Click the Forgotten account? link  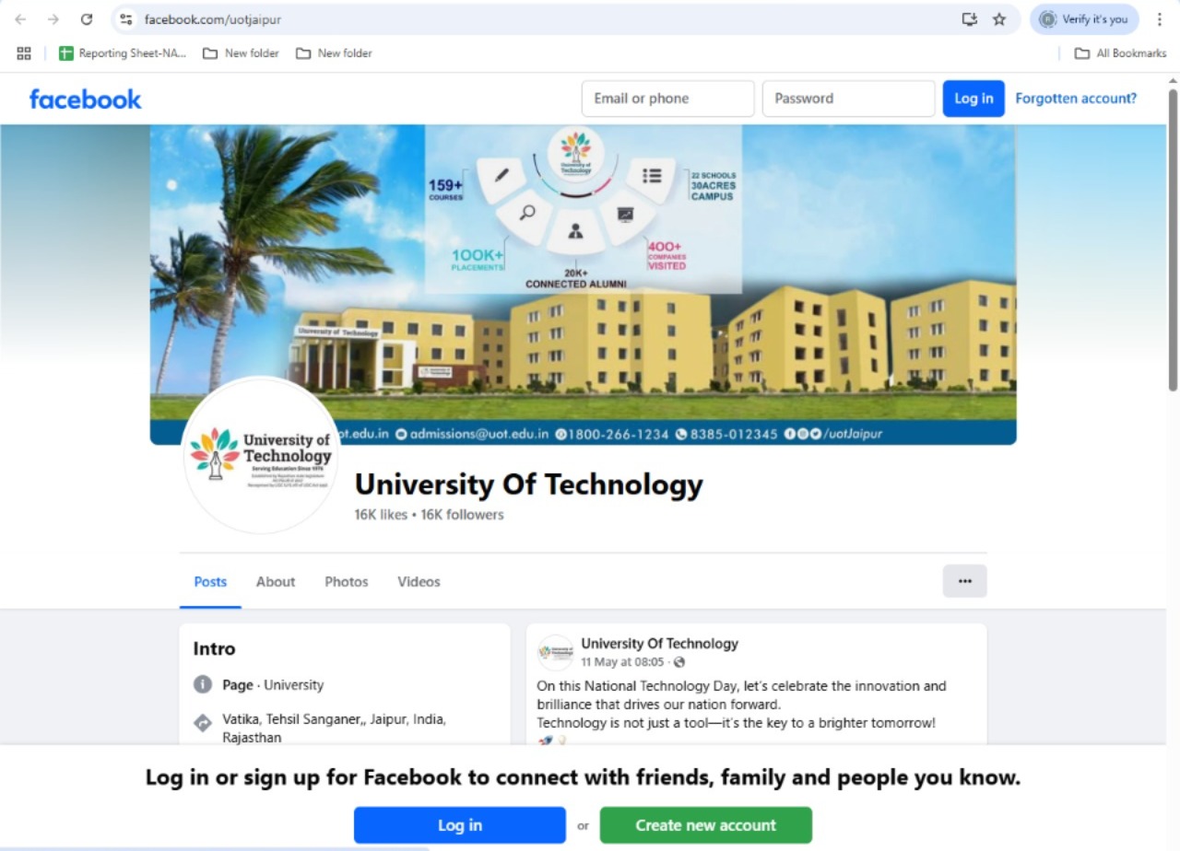pyautogui.click(x=1076, y=99)
